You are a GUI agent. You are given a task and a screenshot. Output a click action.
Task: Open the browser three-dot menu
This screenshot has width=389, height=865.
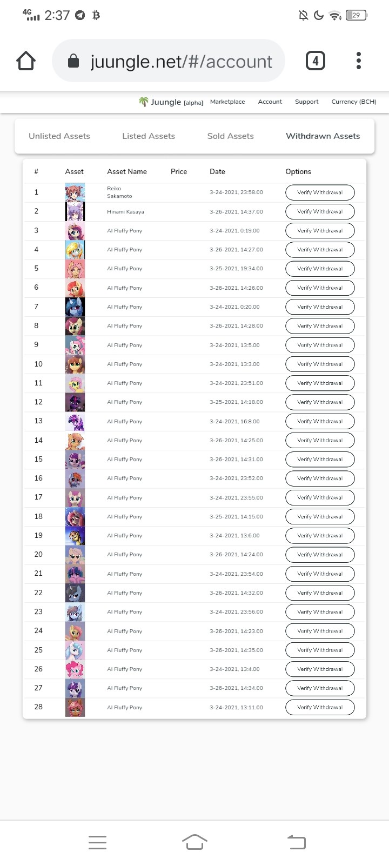359,61
